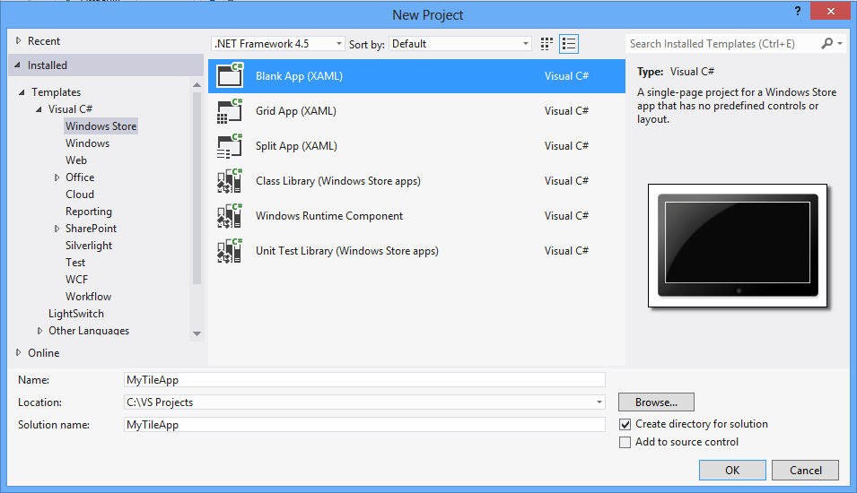Screen dimensions: 857x493
Task: Click the Blank App (XAML) template icon
Action: coord(230,76)
